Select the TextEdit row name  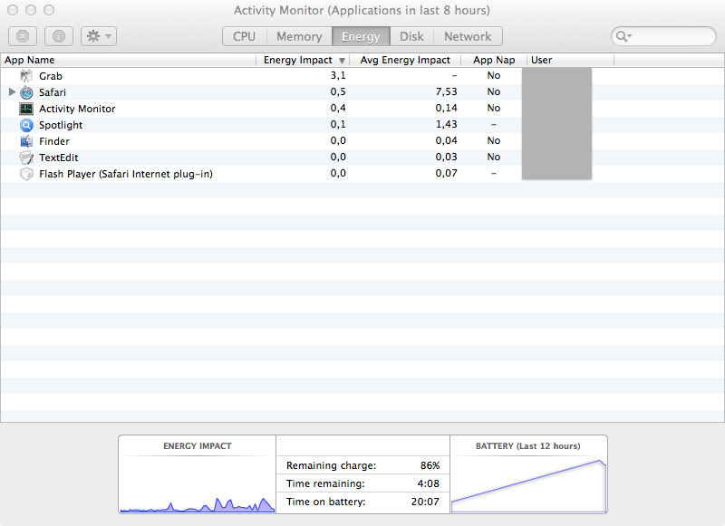click(59, 158)
